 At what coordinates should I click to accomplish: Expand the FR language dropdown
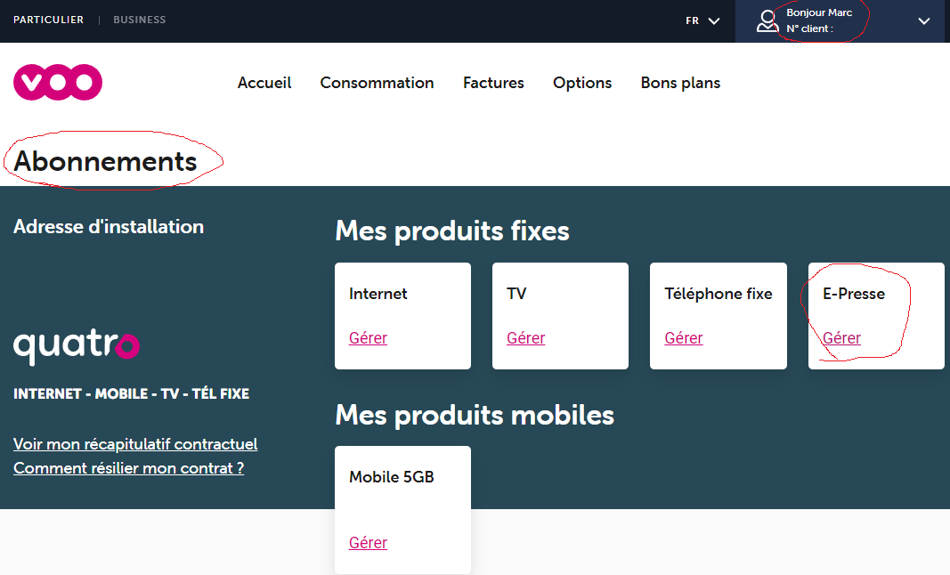[702, 20]
